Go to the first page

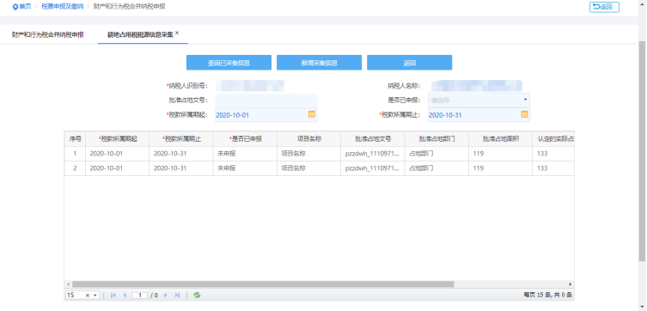pyautogui.click(x=113, y=296)
